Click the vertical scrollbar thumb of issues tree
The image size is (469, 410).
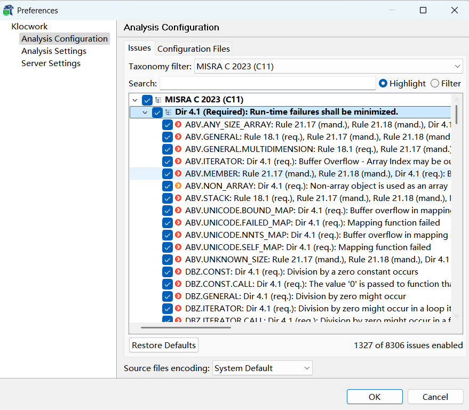point(456,115)
